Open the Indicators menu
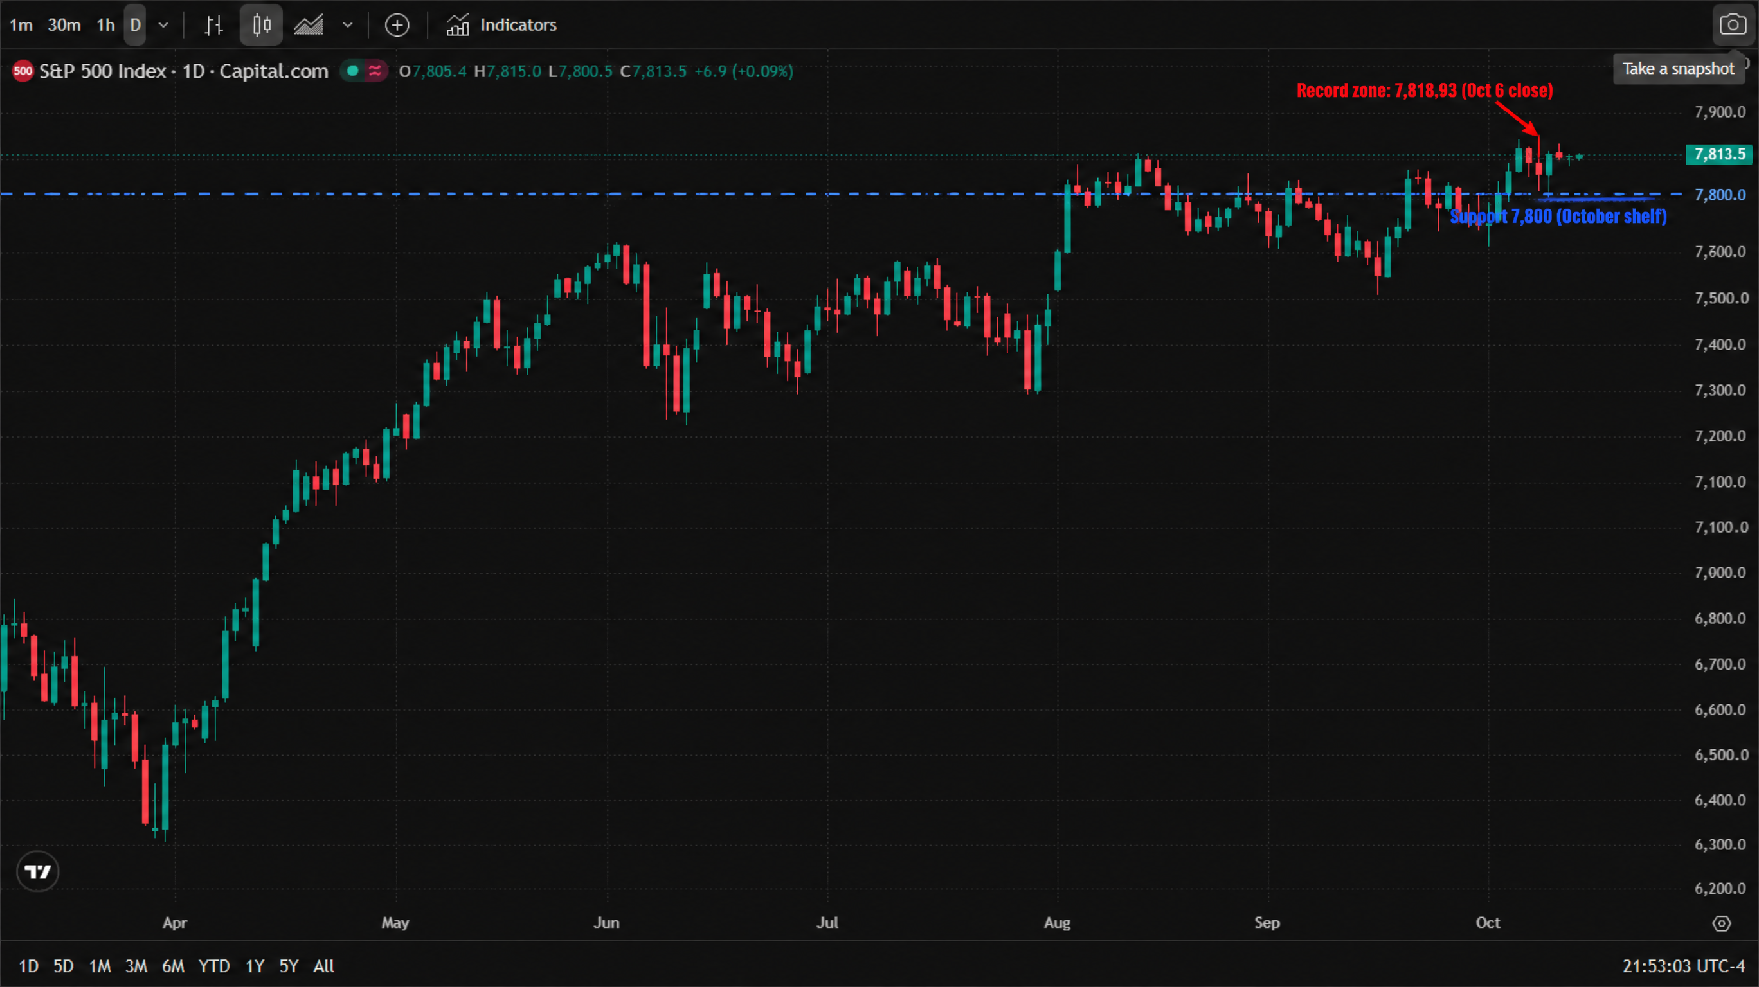Image resolution: width=1759 pixels, height=987 pixels. coord(502,25)
